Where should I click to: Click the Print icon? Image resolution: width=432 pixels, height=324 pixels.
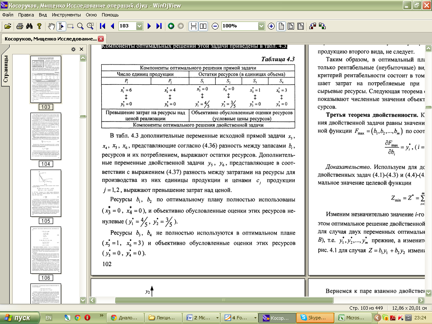pyautogui.click(x=19, y=26)
